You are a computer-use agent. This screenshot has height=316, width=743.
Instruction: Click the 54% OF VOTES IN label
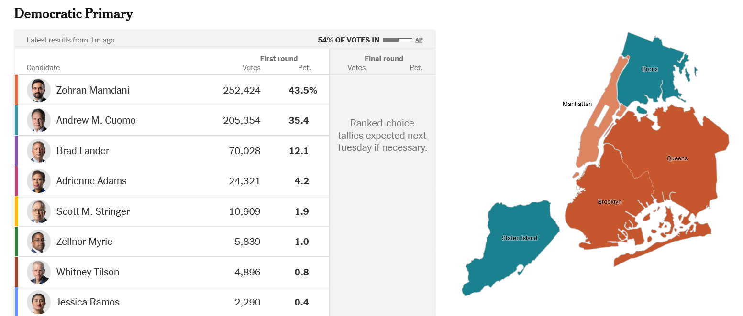tap(348, 40)
